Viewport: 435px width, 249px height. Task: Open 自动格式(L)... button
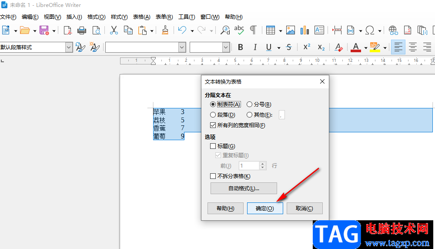(244, 188)
